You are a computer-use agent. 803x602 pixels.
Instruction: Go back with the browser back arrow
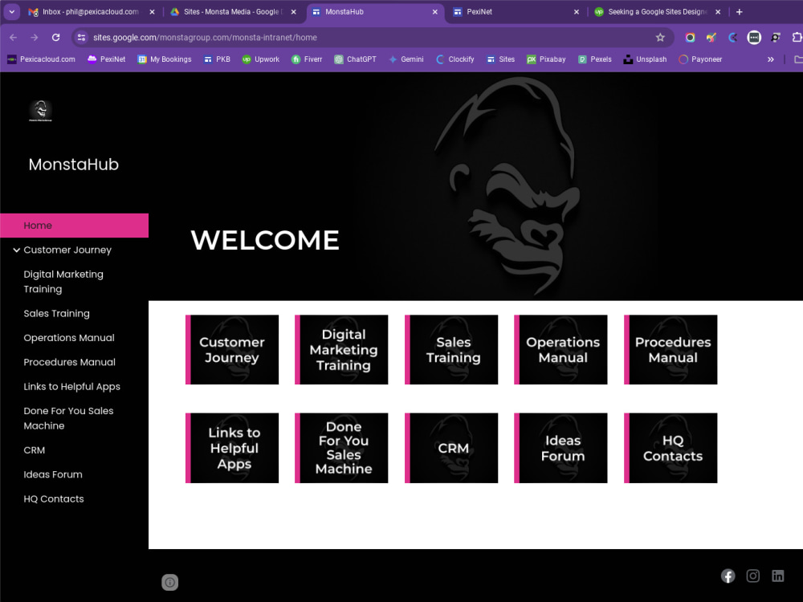[x=14, y=38]
